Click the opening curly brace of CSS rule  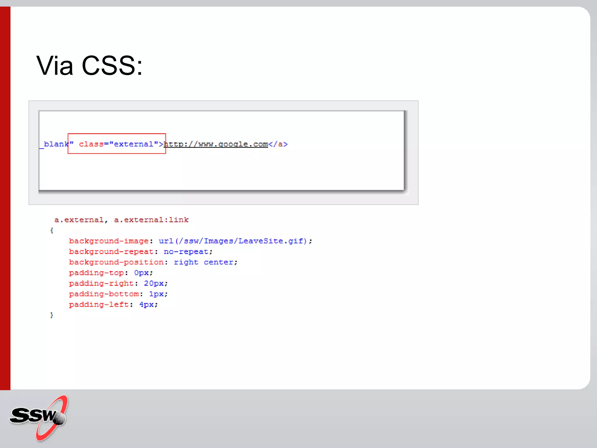tap(52, 230)
